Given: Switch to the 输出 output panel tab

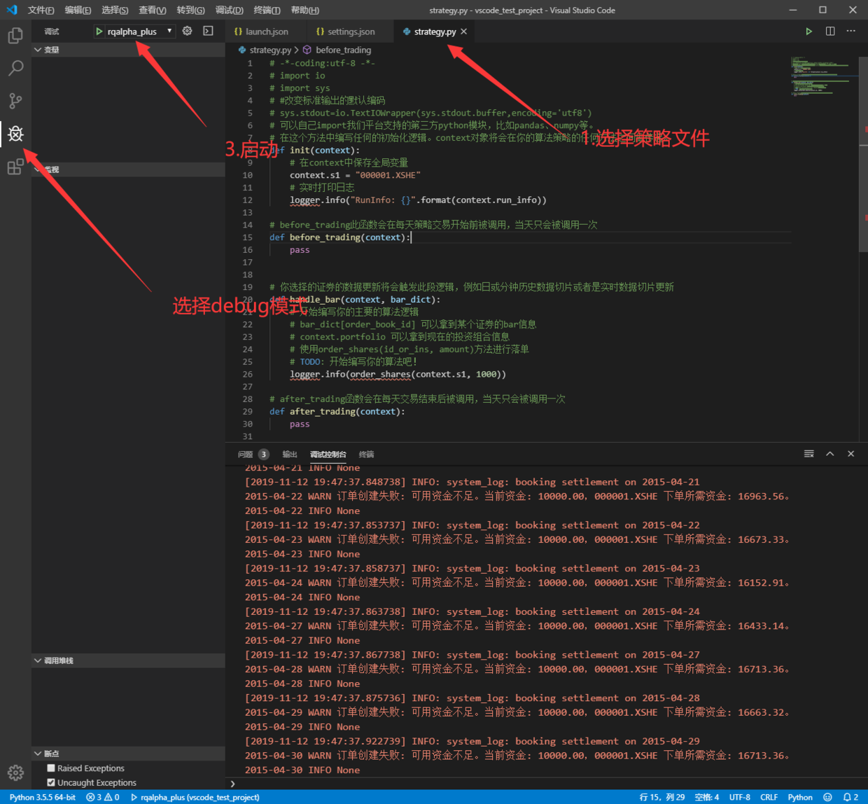Looking at the screenshot, I should (x=290, y=454).
